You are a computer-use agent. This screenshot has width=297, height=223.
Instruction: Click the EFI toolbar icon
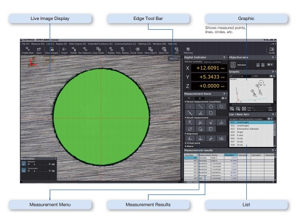176,50
